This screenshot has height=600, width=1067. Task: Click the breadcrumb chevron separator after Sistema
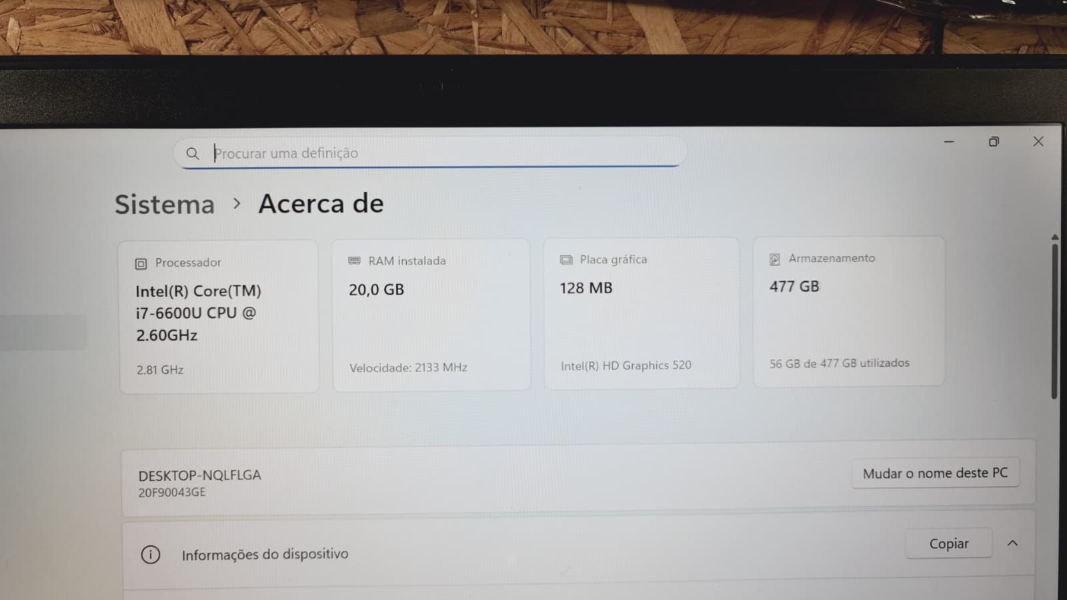coord(237,203)
